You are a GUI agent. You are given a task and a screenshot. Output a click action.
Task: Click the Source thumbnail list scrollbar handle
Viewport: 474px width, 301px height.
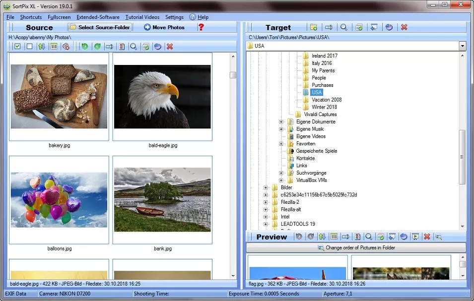233,75
